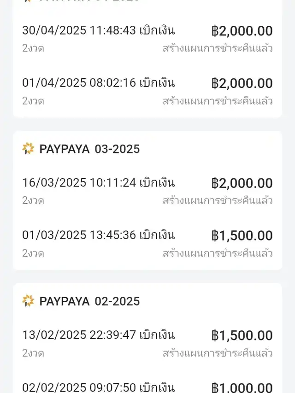Open the 30/04/2025 11:48:43 withdrawal entry
This screenshot has width=295, height=393.
147,39
